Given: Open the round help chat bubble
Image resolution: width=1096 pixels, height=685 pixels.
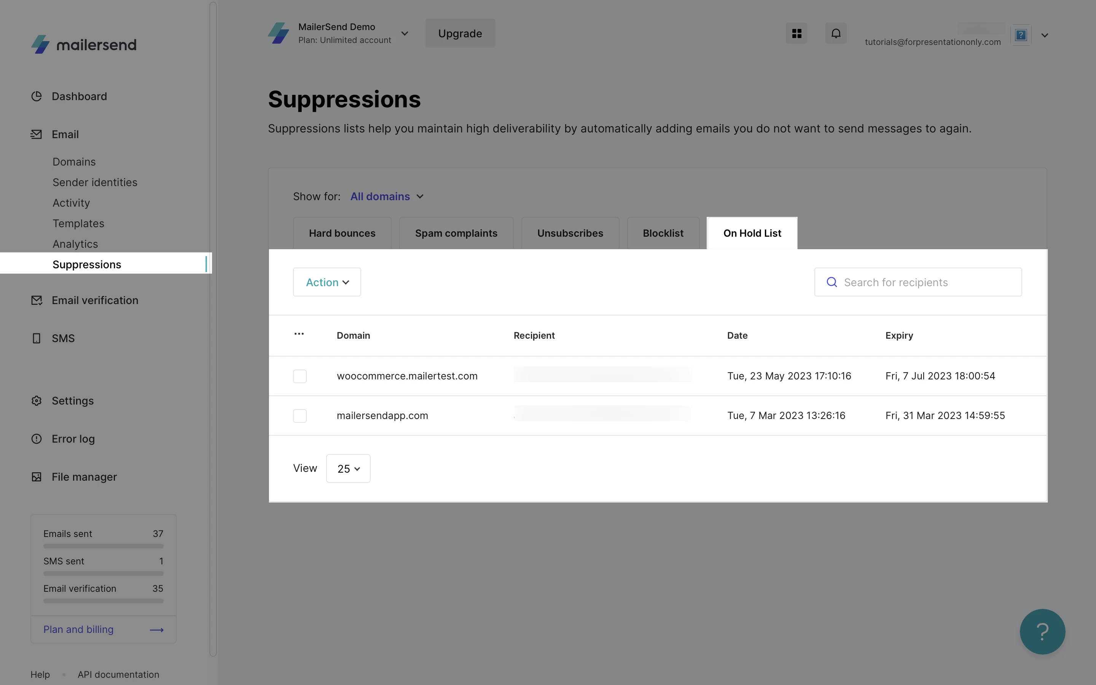Looking at the screenshot, I should (1042, 632).
